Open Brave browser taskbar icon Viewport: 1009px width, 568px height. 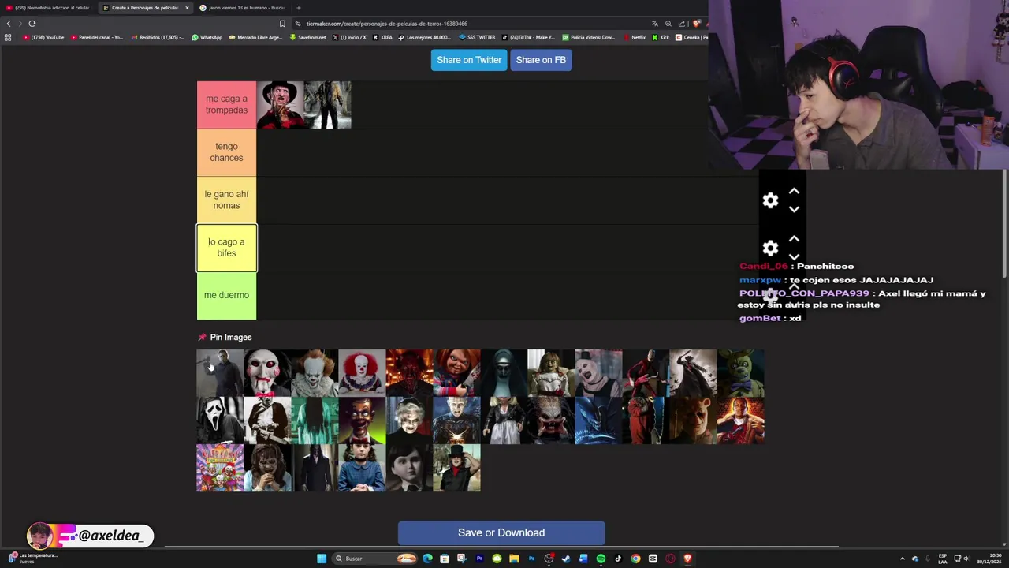coord(687,559)
